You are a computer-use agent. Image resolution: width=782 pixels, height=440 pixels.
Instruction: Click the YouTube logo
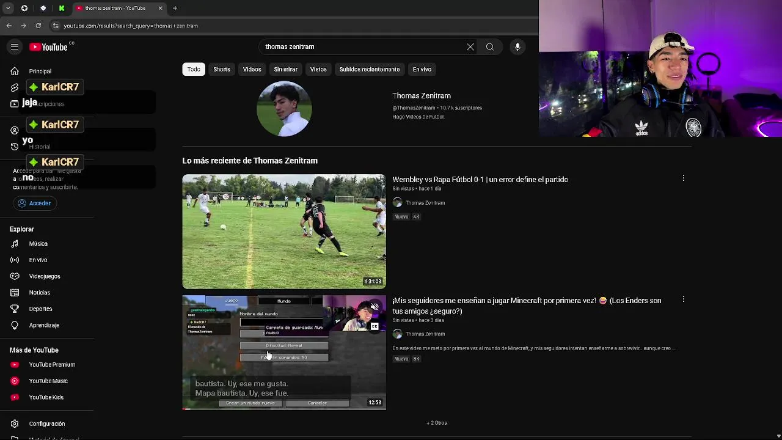[x=48, y=47]
